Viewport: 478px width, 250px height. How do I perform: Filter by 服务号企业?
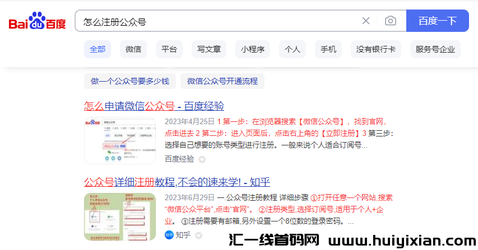(x=435, y=49)
